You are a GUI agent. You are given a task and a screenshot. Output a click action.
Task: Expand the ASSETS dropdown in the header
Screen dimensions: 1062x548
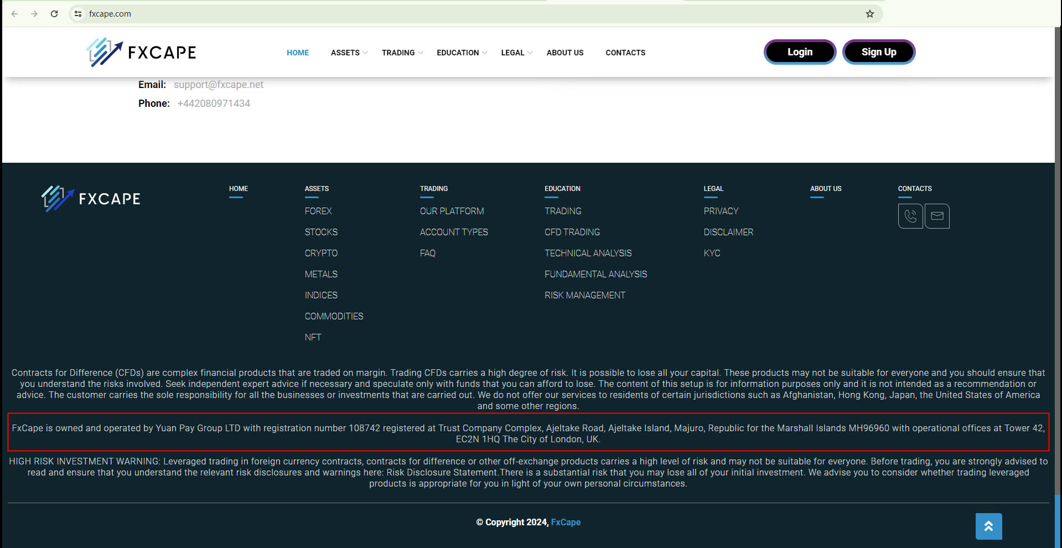(x=349, y=53)
